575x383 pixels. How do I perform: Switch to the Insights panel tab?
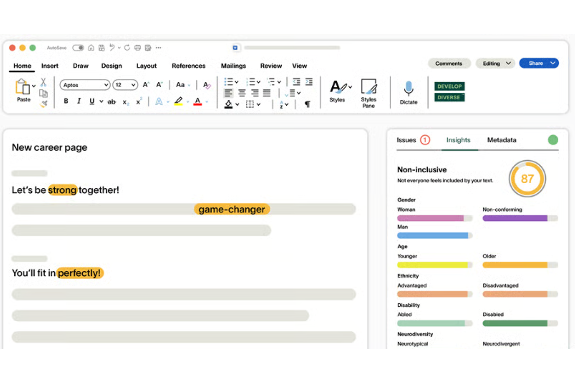458,140
